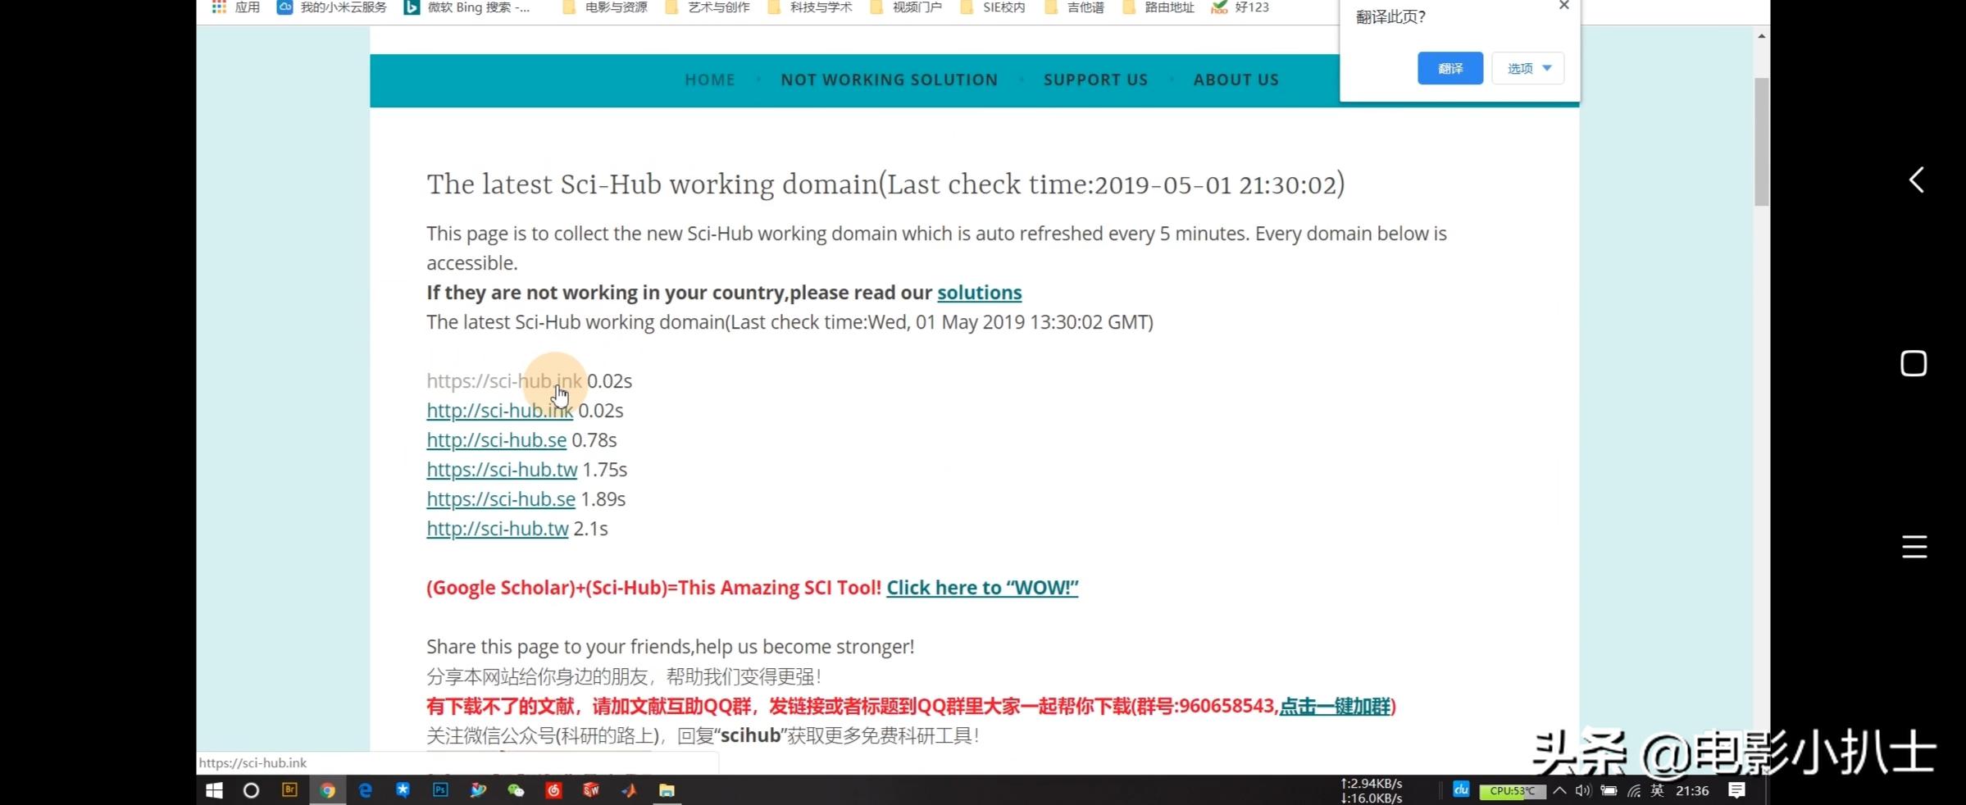Image resolution: width=1966 pixels, height=805 pixels.
Task: Open the https://sci-hub.ink link
Action: (504, 381)
